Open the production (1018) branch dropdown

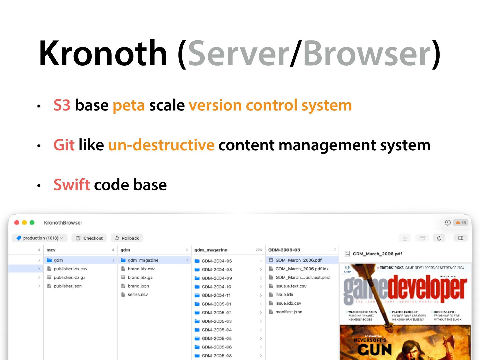[x=40, y=238]
